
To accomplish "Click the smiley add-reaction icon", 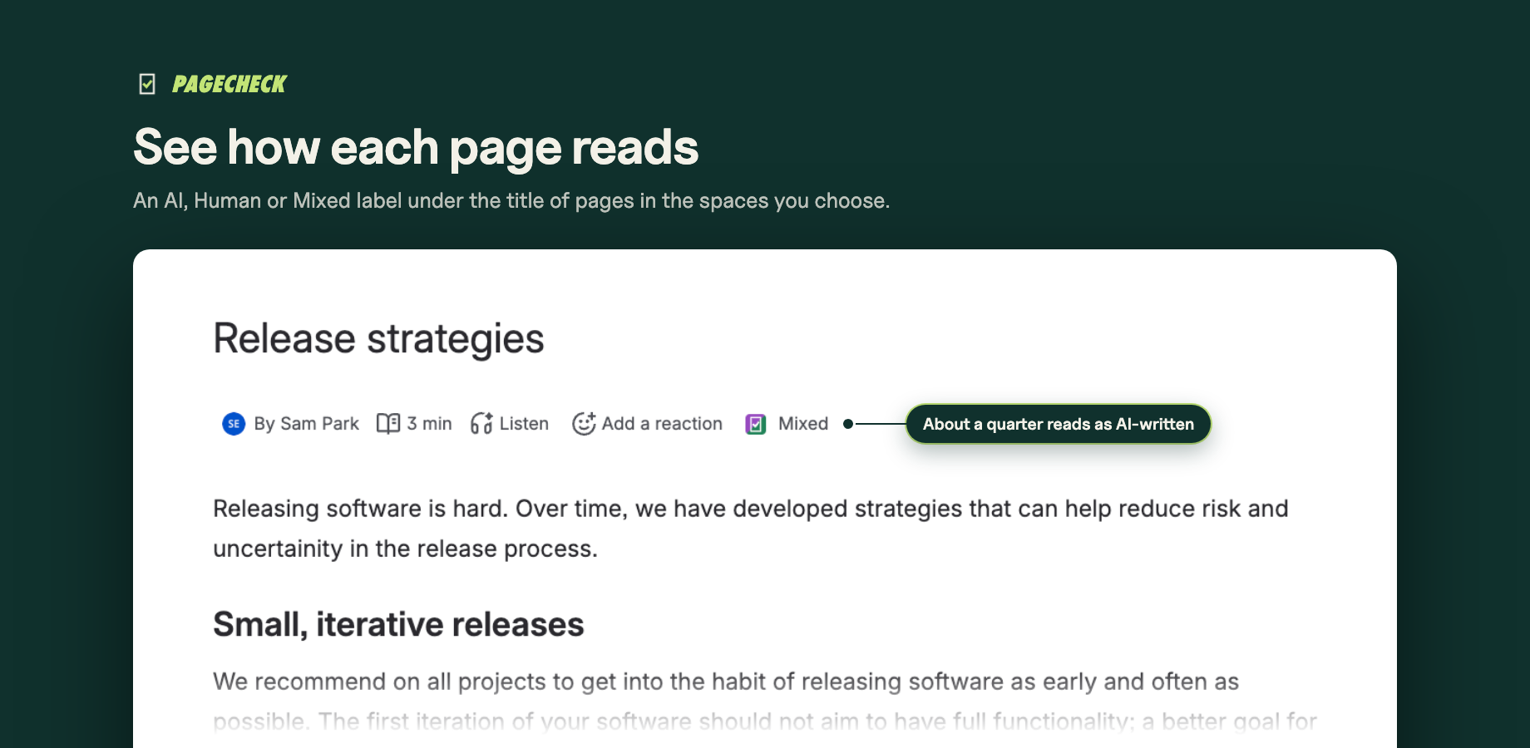I will (584, 424).
